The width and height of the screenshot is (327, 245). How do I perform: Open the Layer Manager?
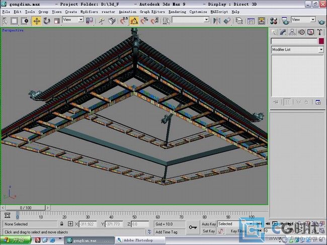point(239,21)
